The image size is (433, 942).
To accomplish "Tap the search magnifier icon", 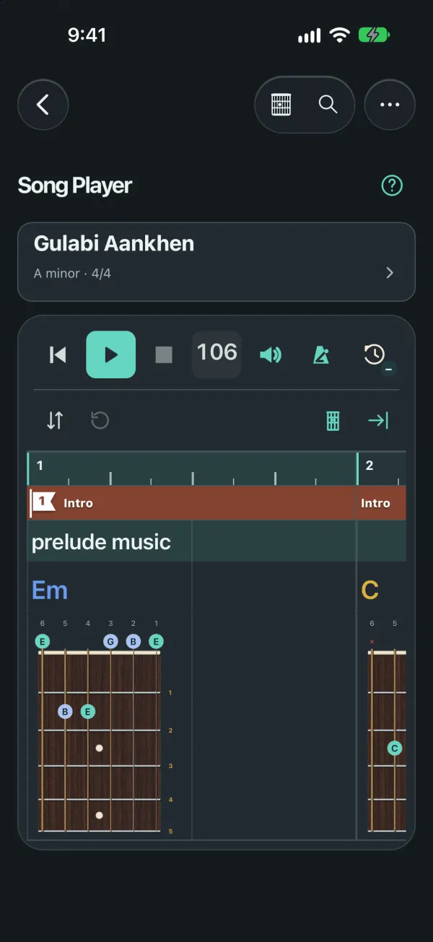I will (x=328, y=105).
